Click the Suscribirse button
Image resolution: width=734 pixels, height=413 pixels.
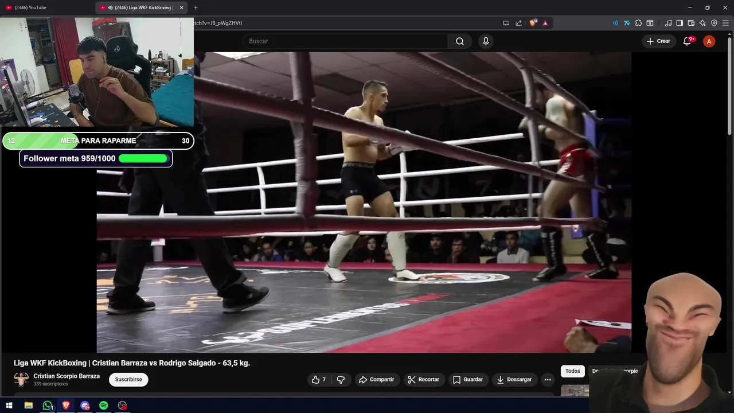[128, 380]
